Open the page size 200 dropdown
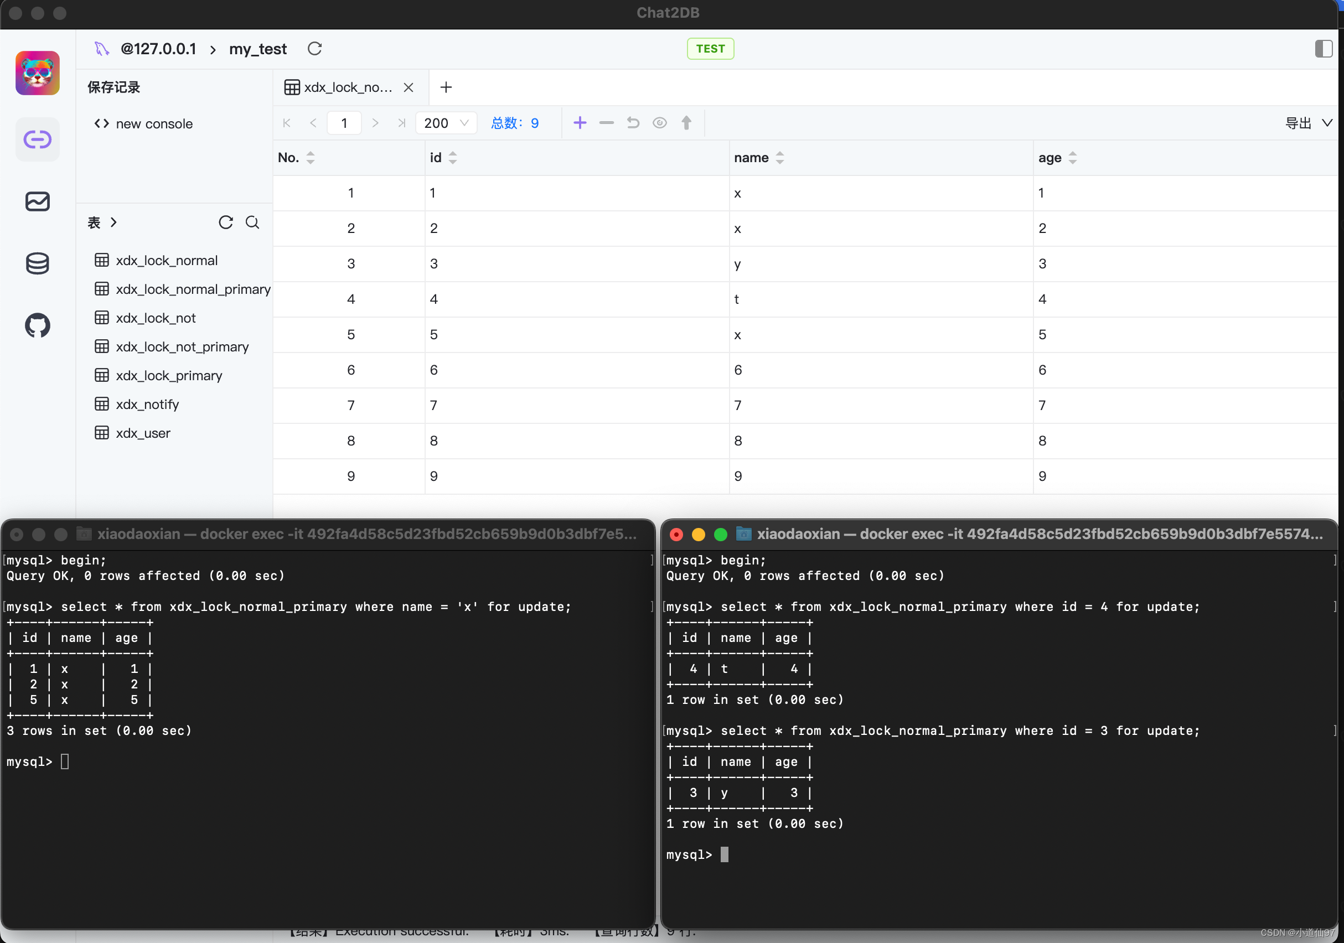This screenshot has height=943, width=1344. 446,123
